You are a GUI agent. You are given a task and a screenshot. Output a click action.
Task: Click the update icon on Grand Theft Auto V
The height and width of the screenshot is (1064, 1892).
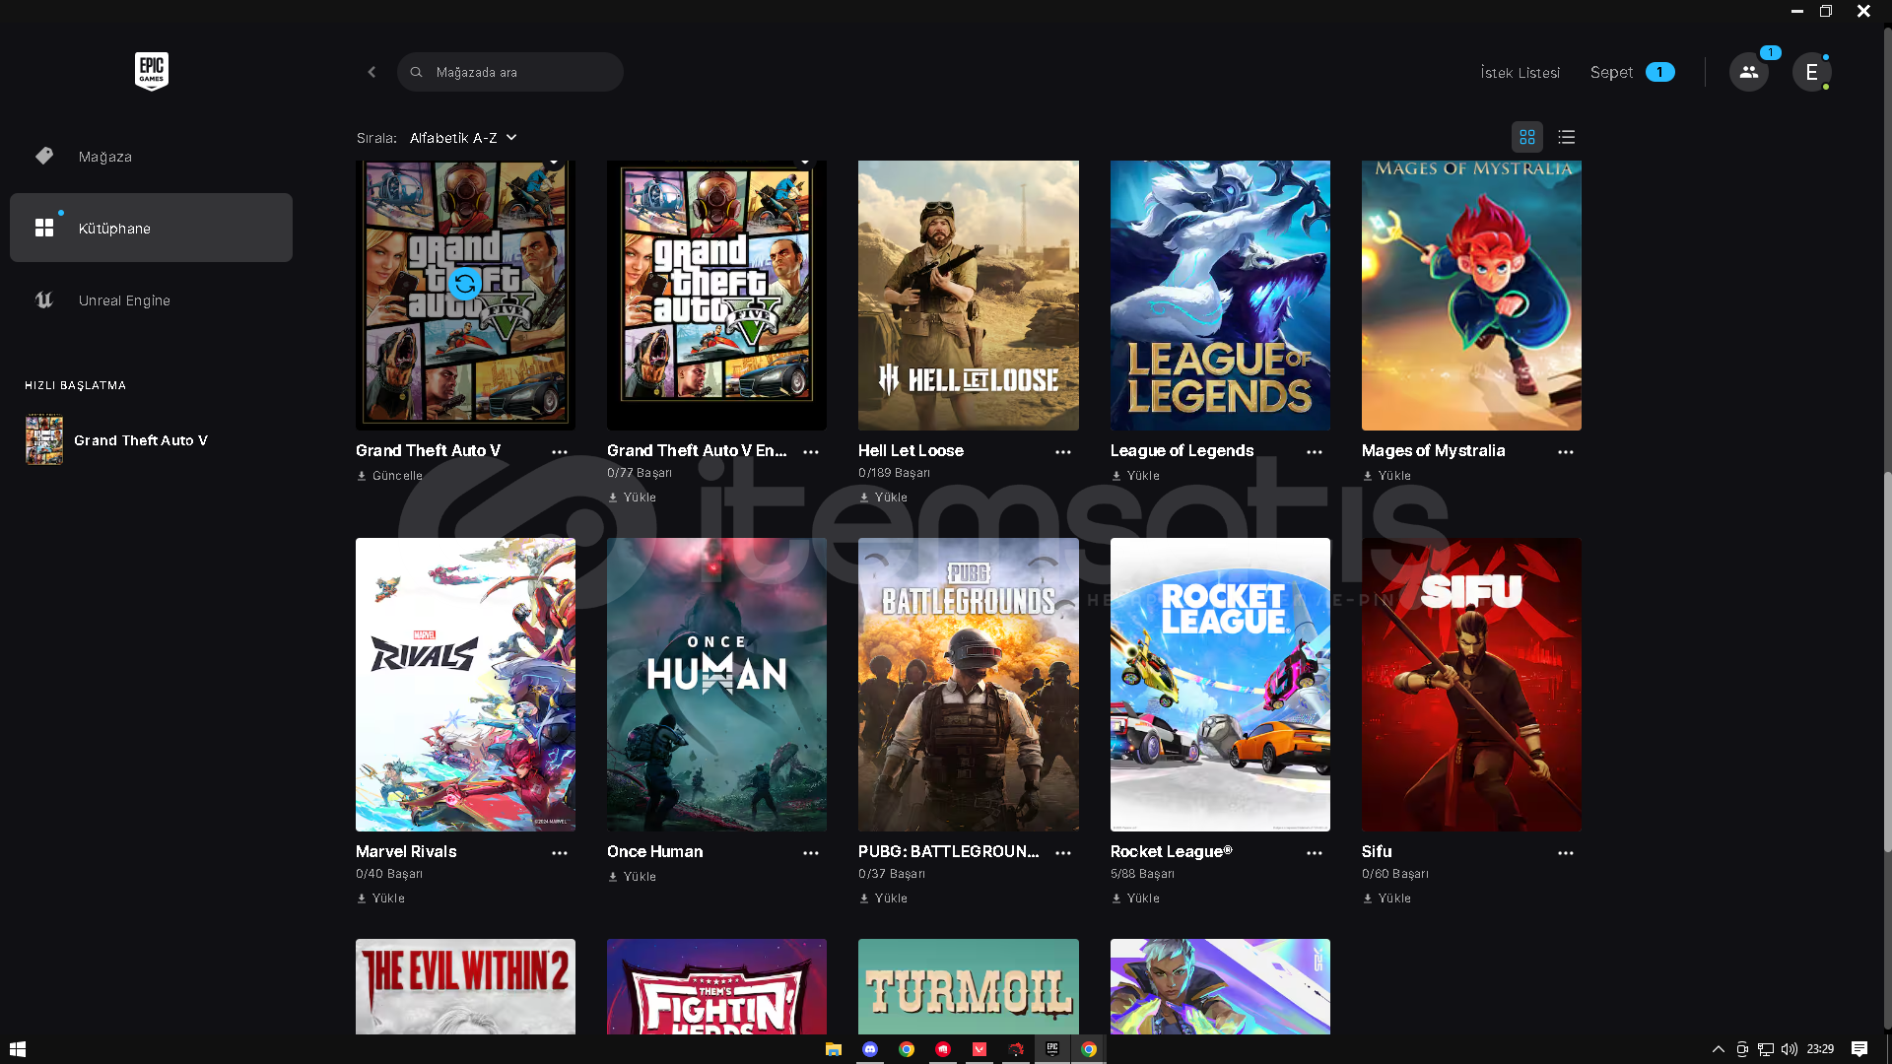coord(464,284)
